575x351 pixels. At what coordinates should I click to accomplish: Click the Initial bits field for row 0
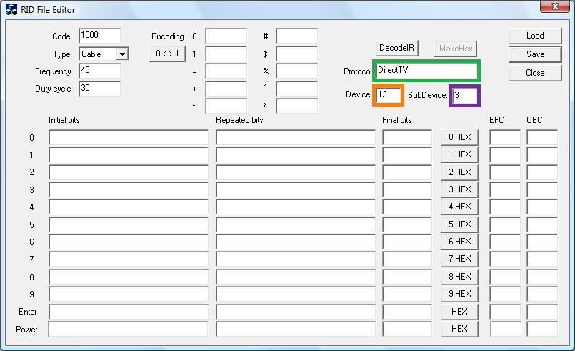click(129, 137)
